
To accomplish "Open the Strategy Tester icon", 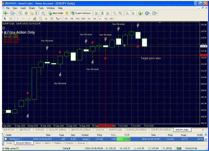I will click(x=43, y=13).
